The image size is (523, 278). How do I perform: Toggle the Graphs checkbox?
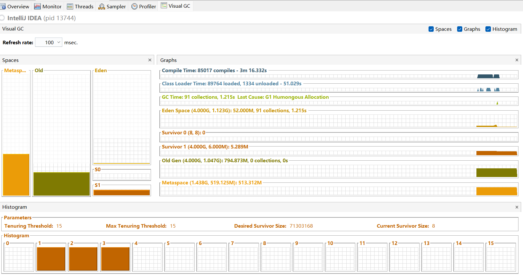pyautogui.click(x=460, y=29)
